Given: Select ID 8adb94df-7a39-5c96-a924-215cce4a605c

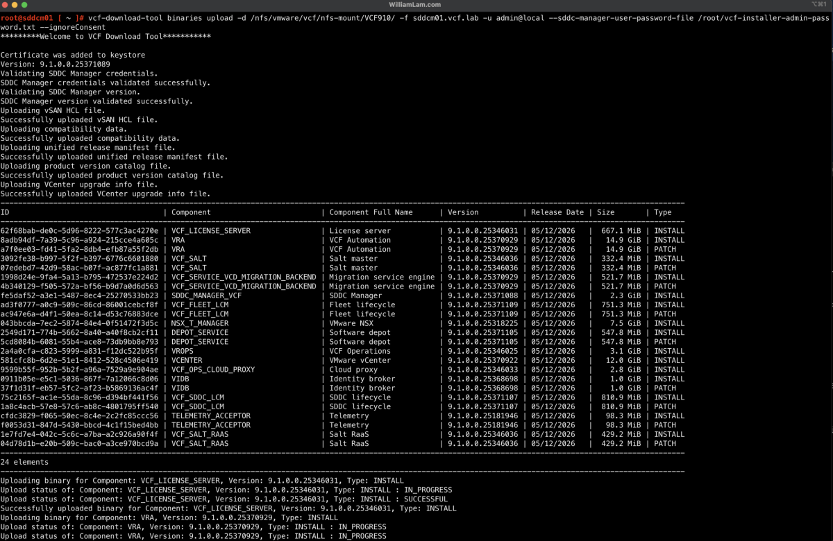Looking at the screenshot, I should pyautogui.click(x=79, y=240).
